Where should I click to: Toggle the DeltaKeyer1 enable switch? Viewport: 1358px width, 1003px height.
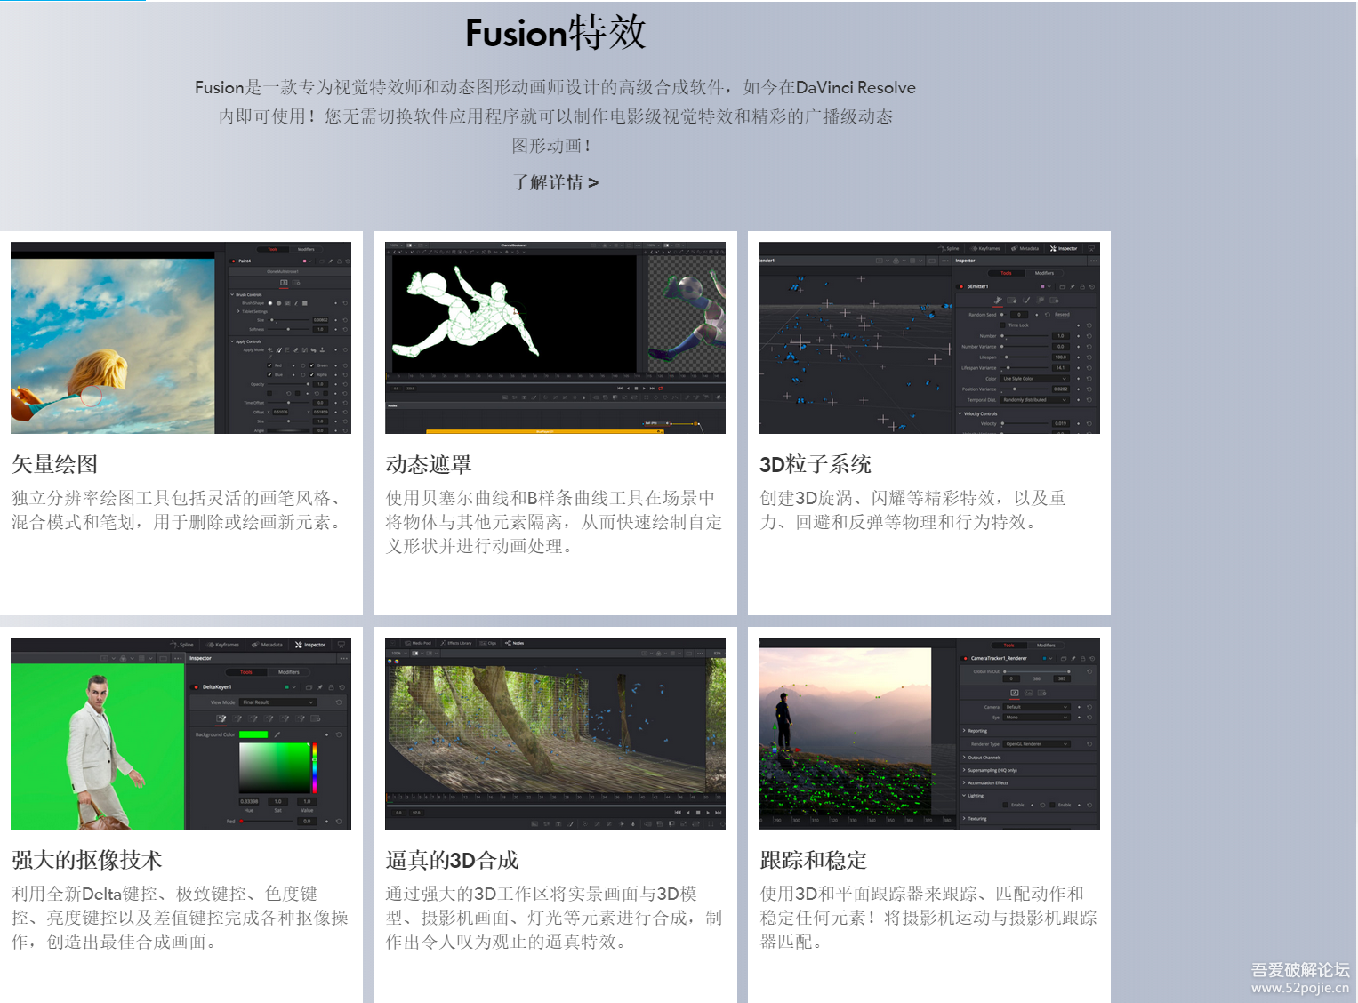pyautogui.click(x=195, y=687)
